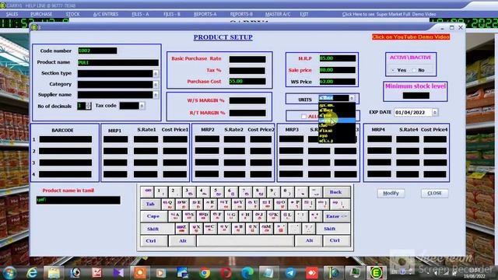Viewport: 498px width, 280px height.
Task: Click the Super Market Full Demo Video link
Action: [389, 14]
